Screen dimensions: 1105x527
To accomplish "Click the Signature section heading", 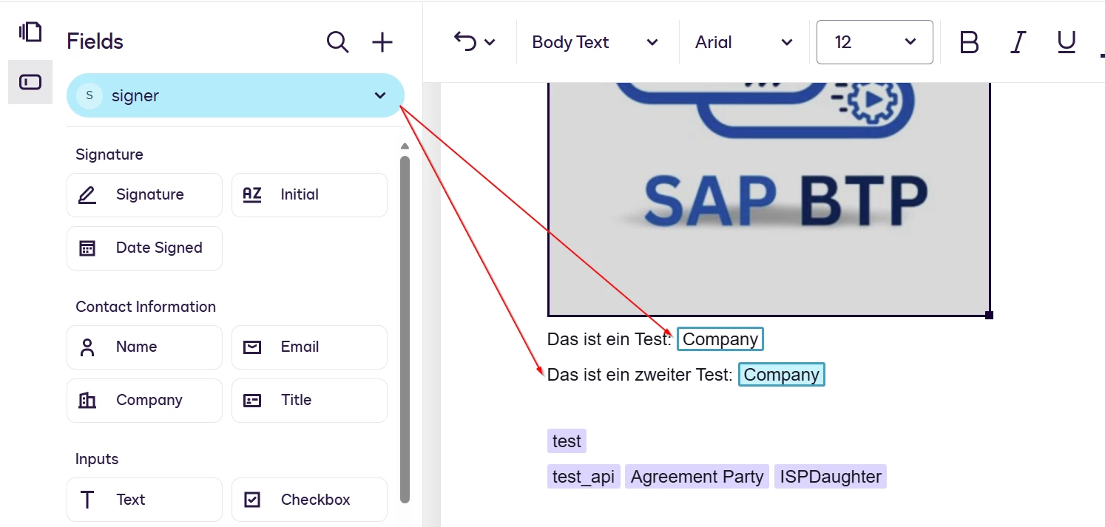I will pyautogui.click(x=109, y=154).
